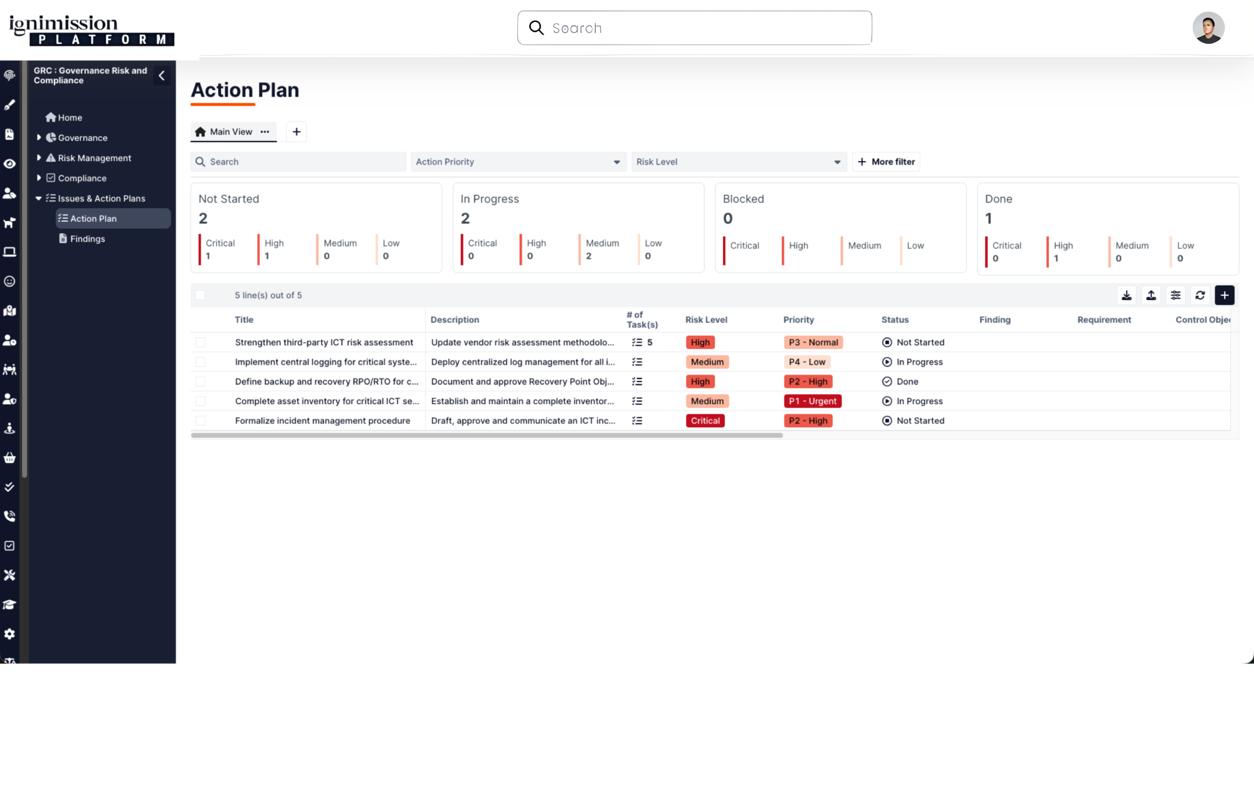Screen dimensions: 1254x797
Task: Add a new view with the plus tab button
Action: pyautogui.click(x=297, y=132)
